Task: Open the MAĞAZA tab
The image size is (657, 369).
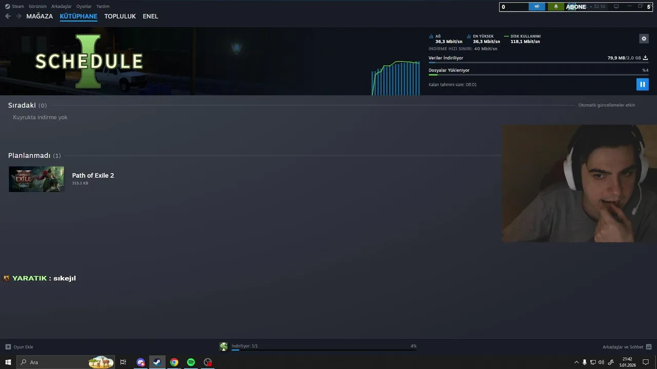Action: pos(40,16)
